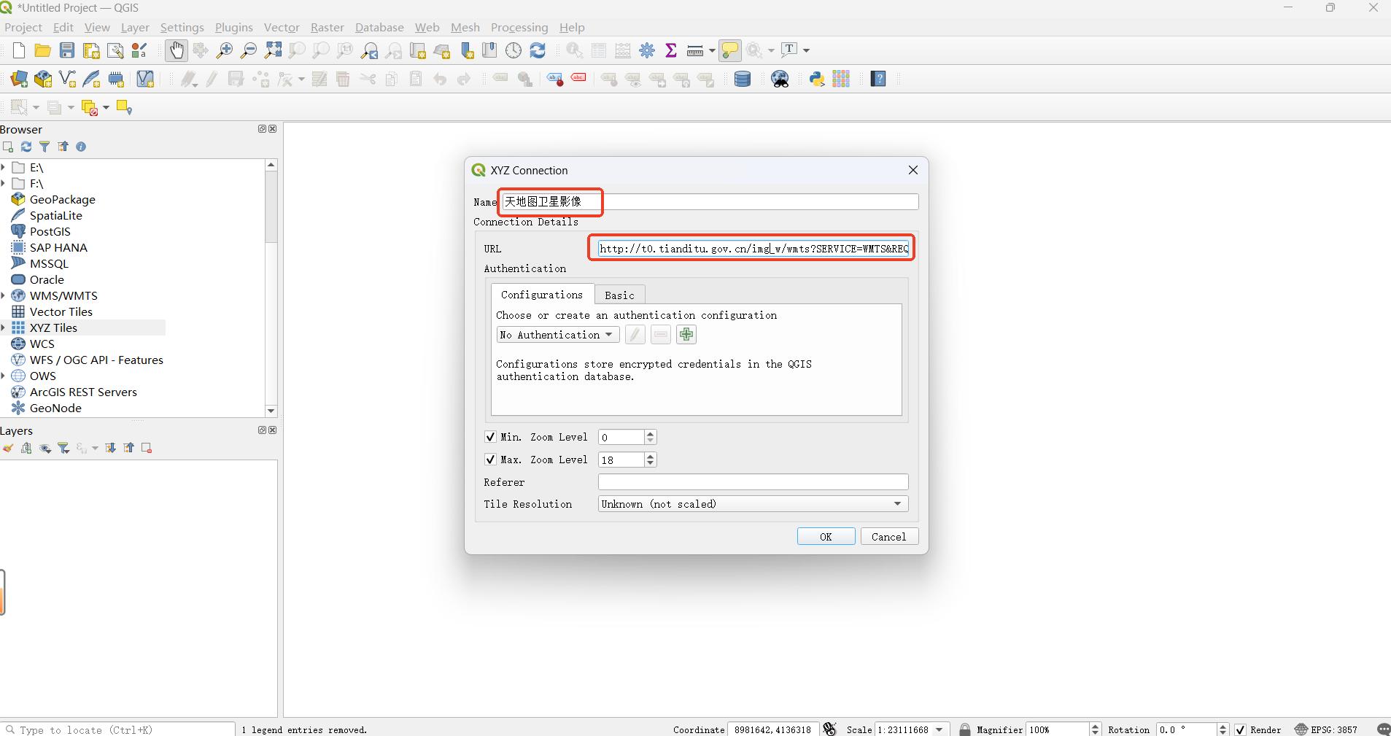Click the Refresh map icon
The width and height of the screenshot is (1391, 736).
[538, 50]
